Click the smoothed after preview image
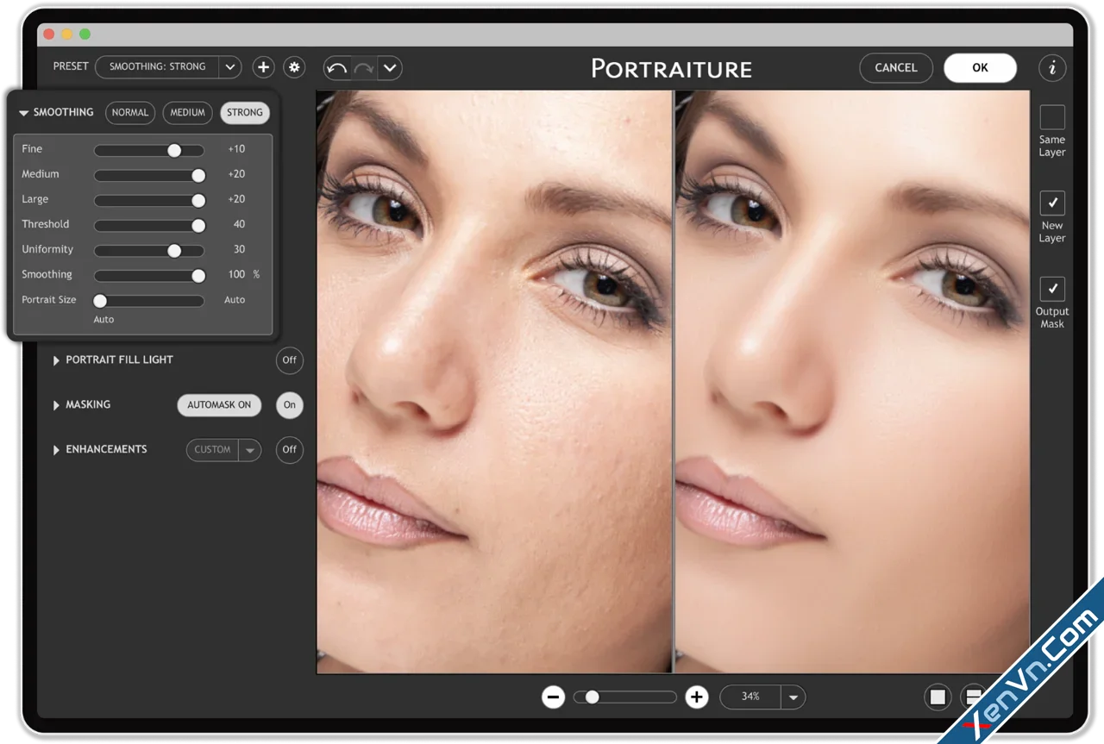Screen dimensions: 1104x744 tap(852, 381)
